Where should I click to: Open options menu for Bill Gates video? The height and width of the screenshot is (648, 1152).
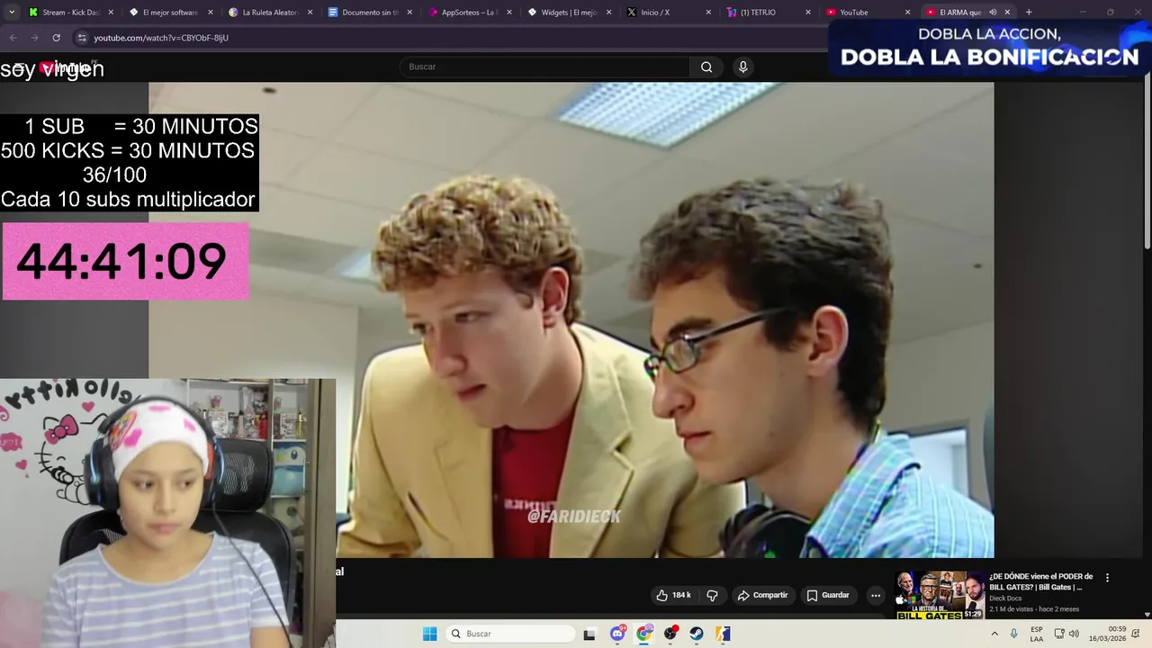[1107, 578]
